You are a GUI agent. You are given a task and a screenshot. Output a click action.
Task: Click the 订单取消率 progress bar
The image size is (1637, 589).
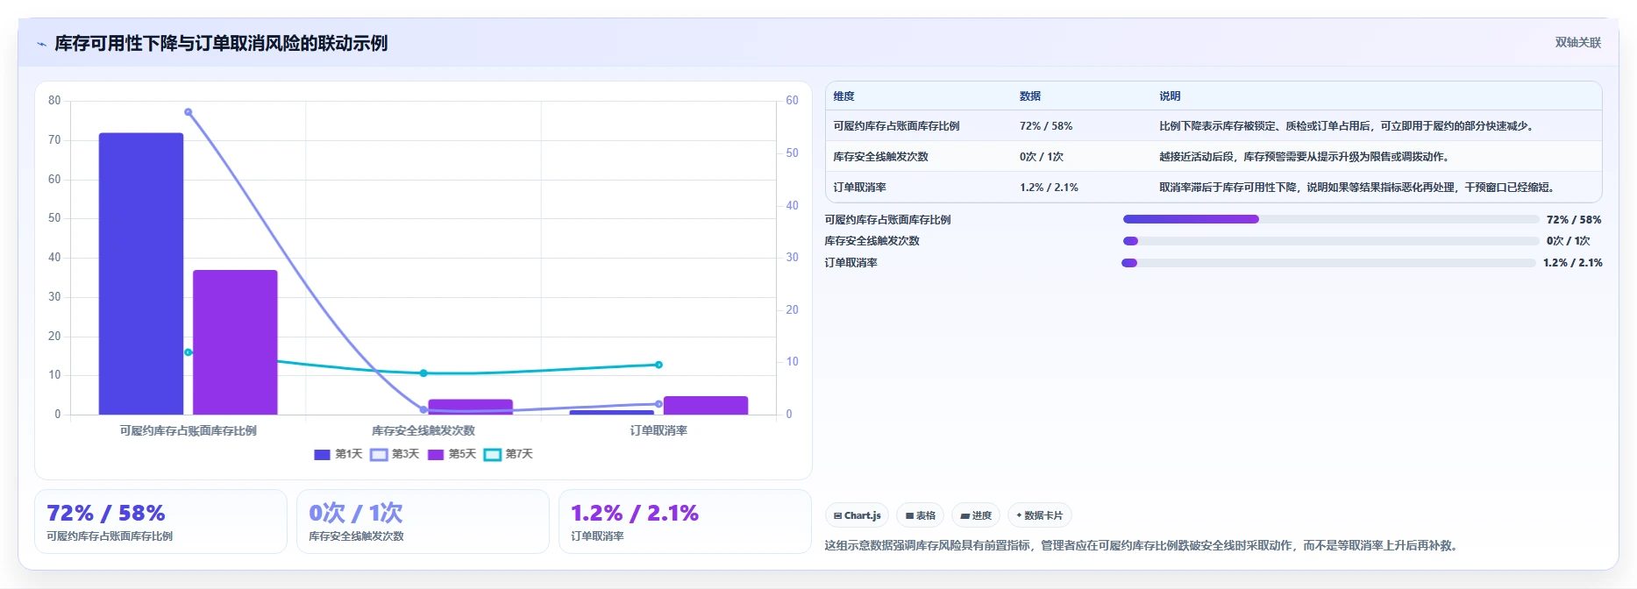pos(1330,263)
